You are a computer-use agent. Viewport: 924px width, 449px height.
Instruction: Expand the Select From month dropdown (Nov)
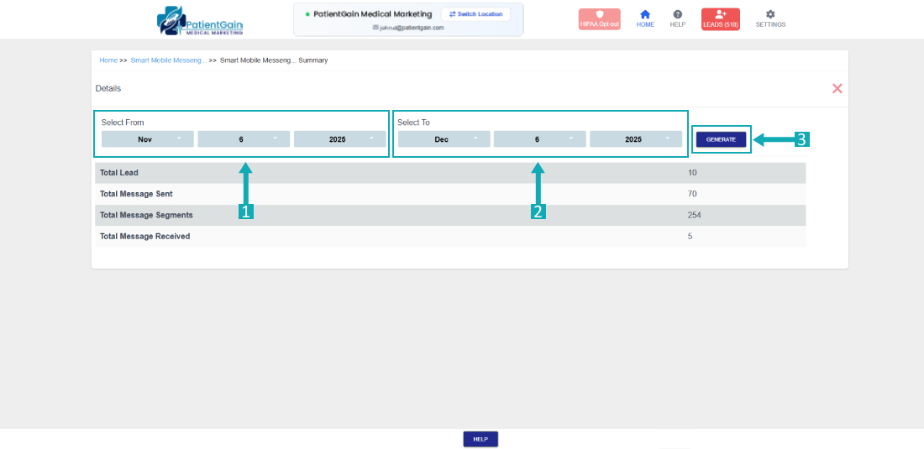148,139
